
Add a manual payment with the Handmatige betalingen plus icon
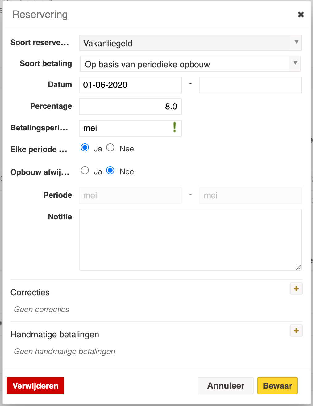point(296,331)
